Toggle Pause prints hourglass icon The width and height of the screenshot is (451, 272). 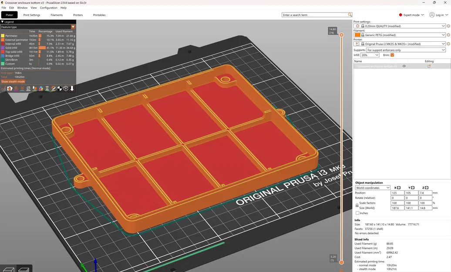point(47,88)
